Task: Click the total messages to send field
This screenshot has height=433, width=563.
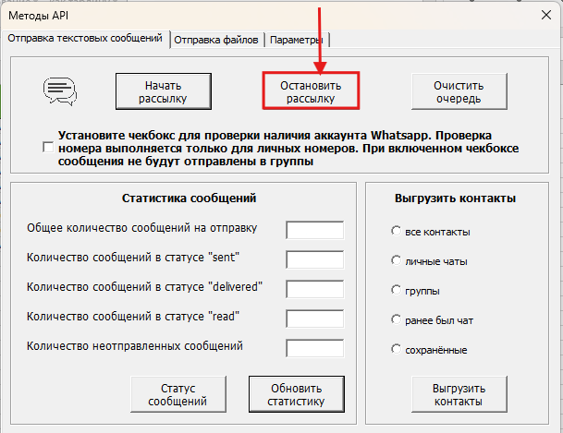Action: (x=314, y=230)
